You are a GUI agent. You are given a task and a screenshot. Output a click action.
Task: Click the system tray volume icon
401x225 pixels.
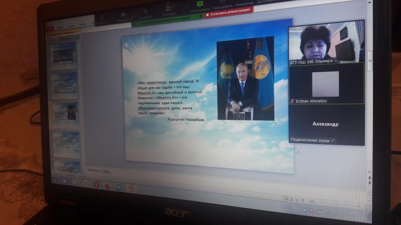point(335,213)
